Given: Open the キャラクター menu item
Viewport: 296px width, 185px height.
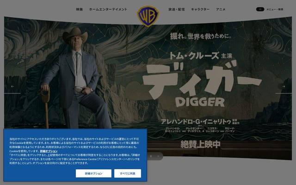Looking at the screenshot, I should (x=200, y=9).
